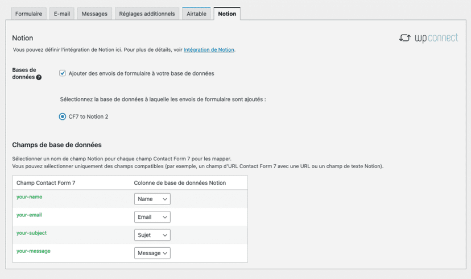Open the Email column dropdown for your-email
This screenshot has height=279, width=471.
point(152,217)
